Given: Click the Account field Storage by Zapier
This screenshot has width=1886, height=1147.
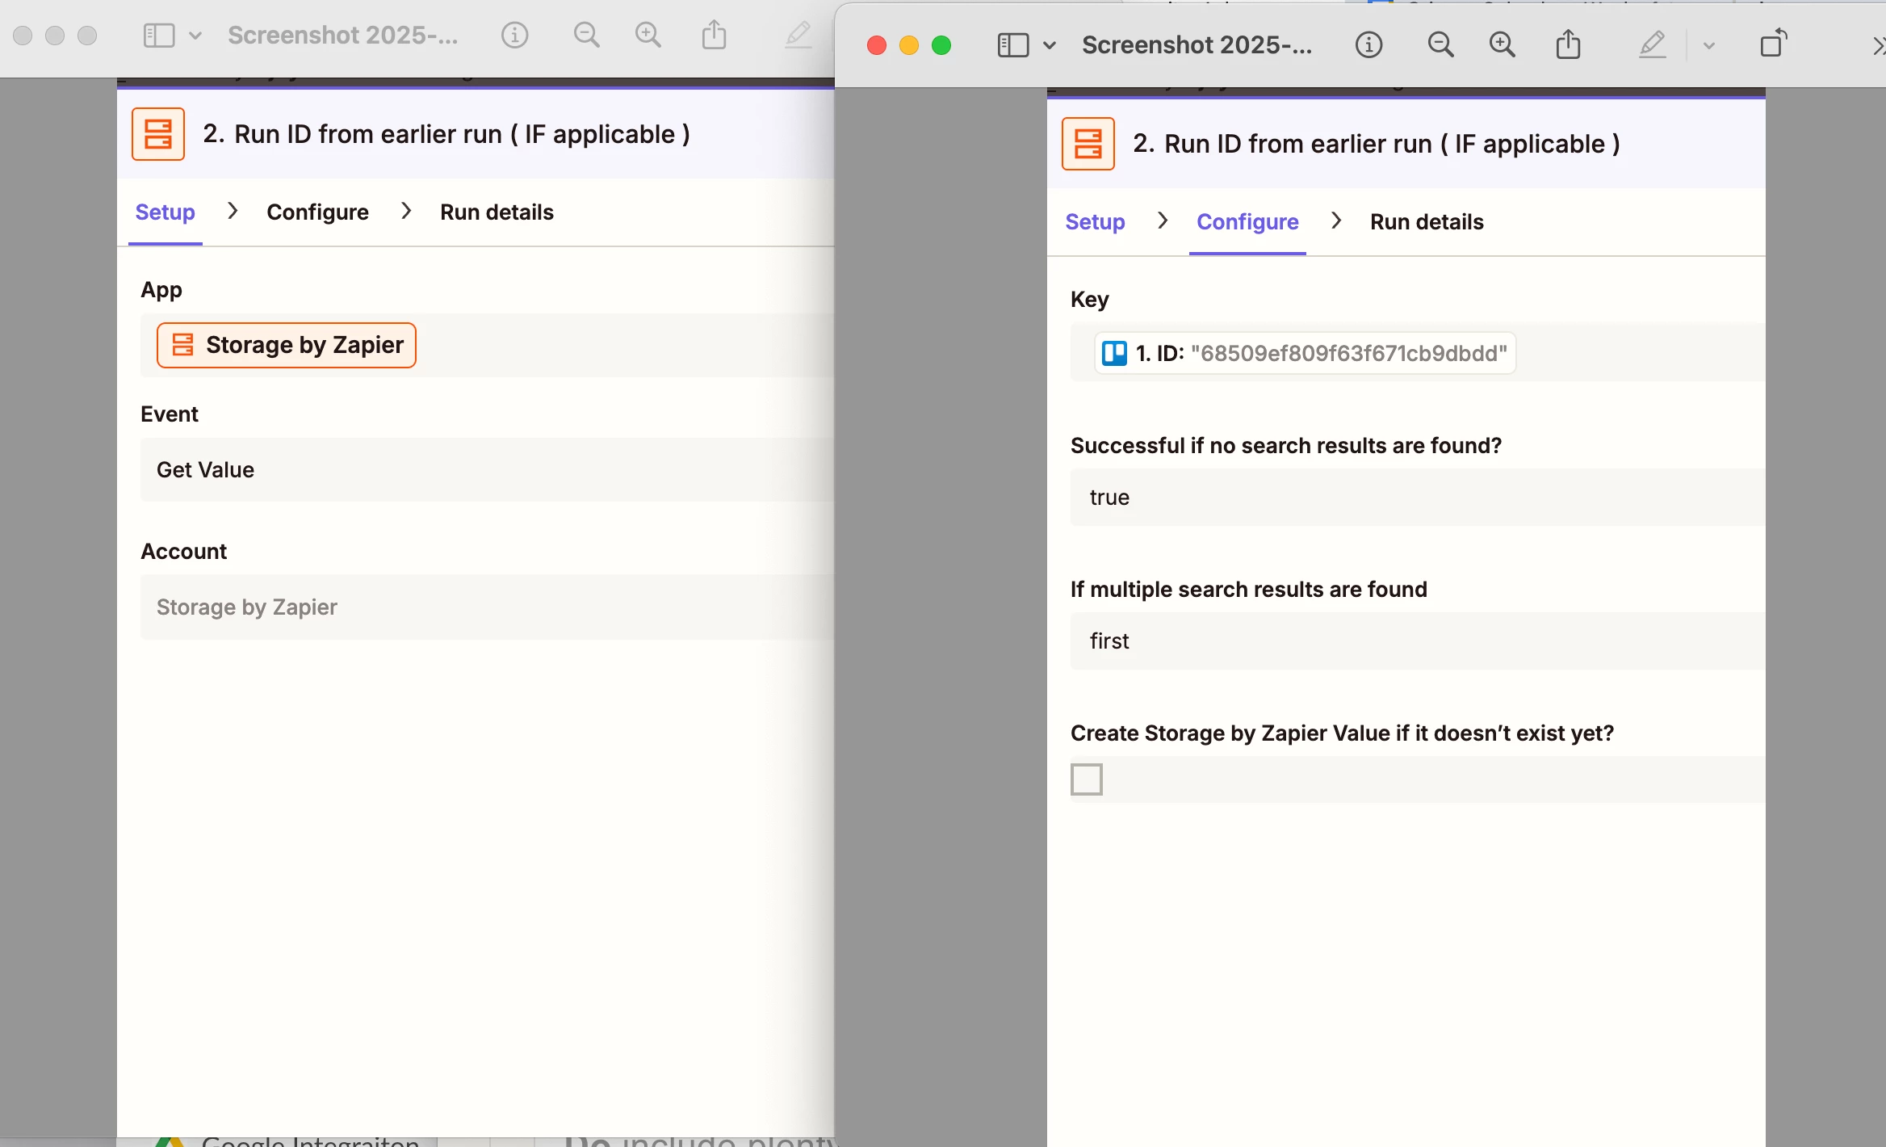Looking at the screenshot, I should point(487,607).
